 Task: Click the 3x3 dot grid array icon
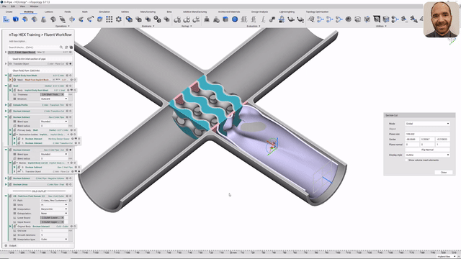(109, 19)
